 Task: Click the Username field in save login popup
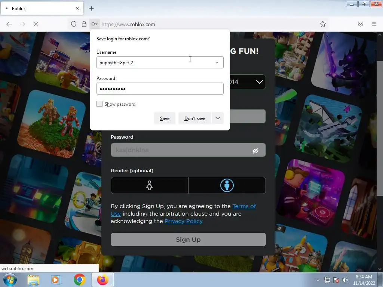pos(160,62)
